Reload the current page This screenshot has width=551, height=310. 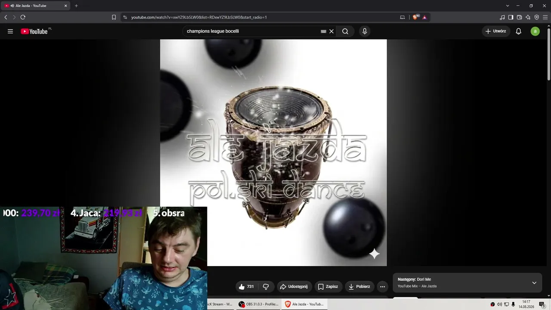[x=23, y=17]
